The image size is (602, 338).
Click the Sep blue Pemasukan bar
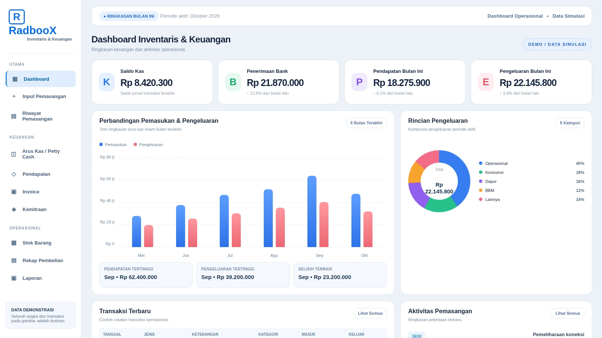312,211
